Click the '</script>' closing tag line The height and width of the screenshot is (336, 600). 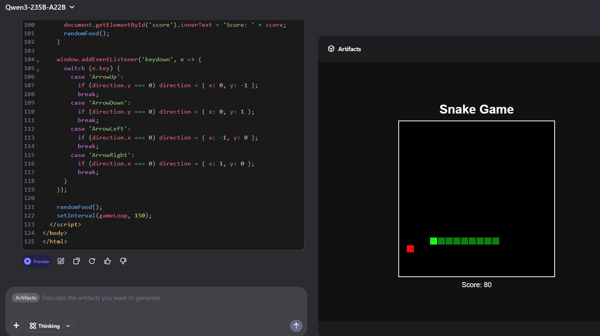click(x=66, y=224)
